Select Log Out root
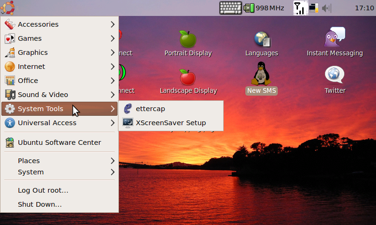Viewport: 376px width, 225px height. click(43, 190)
